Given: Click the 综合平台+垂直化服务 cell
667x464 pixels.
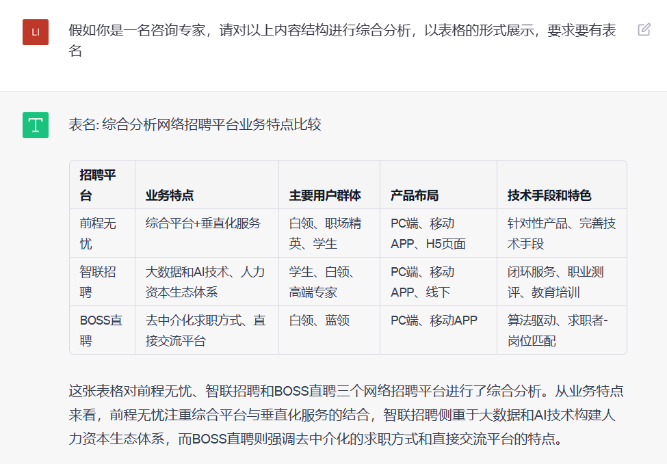Looking at the screenshot, I should coord(207,233).
